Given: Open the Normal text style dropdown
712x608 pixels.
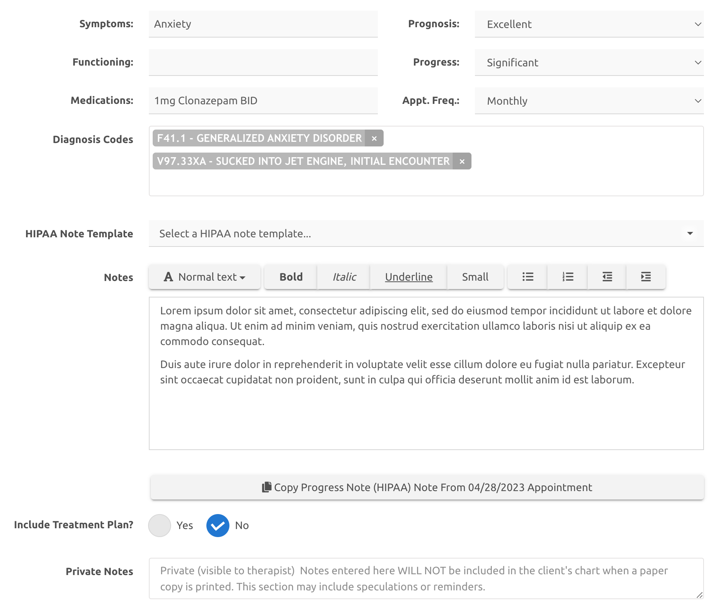Looking at the screenshot, I should coord(204,277).
